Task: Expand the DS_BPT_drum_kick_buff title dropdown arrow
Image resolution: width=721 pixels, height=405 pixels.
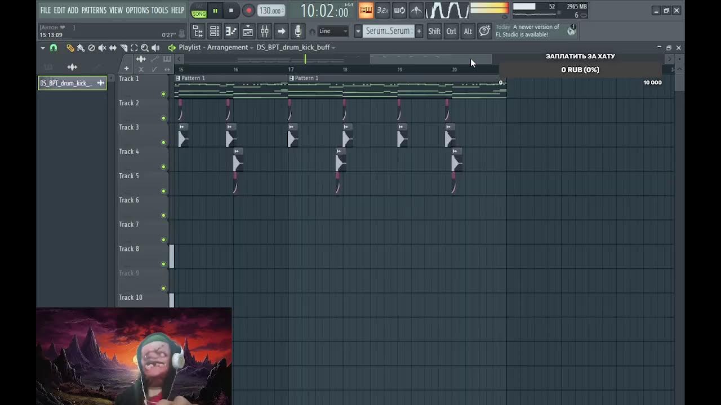Action: (x=333, y=48)
